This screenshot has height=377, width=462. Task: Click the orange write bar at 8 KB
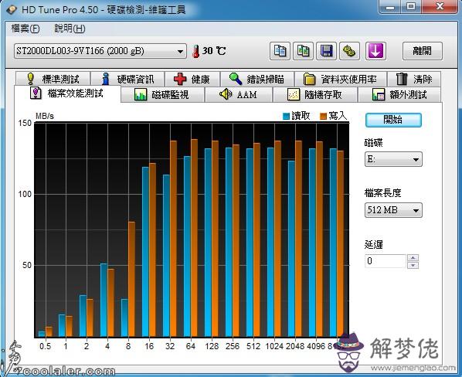pyautogui.click(x=131, y=279)
